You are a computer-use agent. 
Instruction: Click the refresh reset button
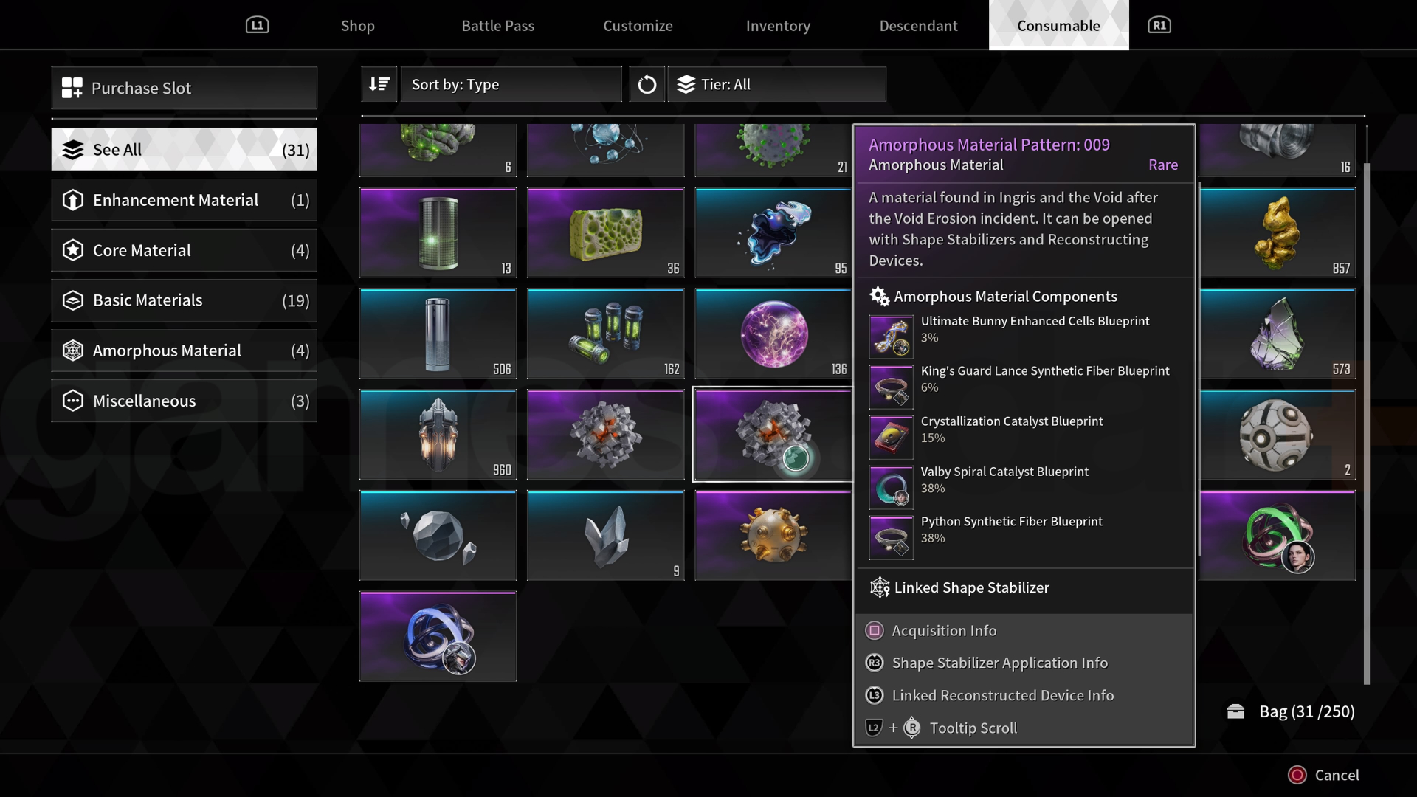(x=647, y=83)
